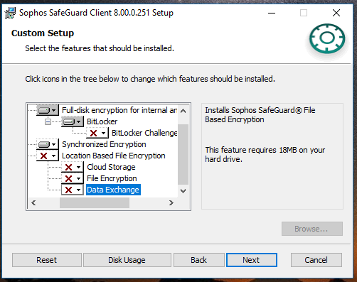357x282 pixels.
Task: Cancel the SafeGuard setup
Action: 316,260
